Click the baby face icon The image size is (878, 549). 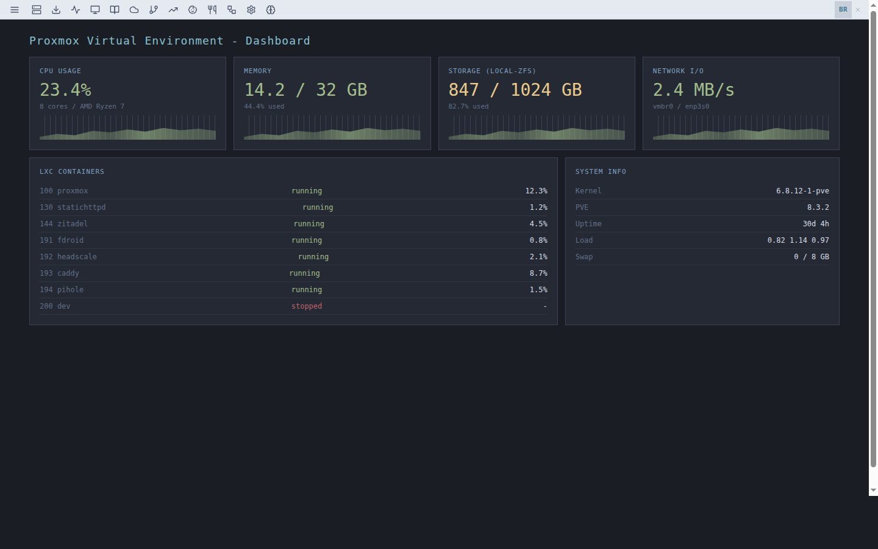click(x=193, y=10)
